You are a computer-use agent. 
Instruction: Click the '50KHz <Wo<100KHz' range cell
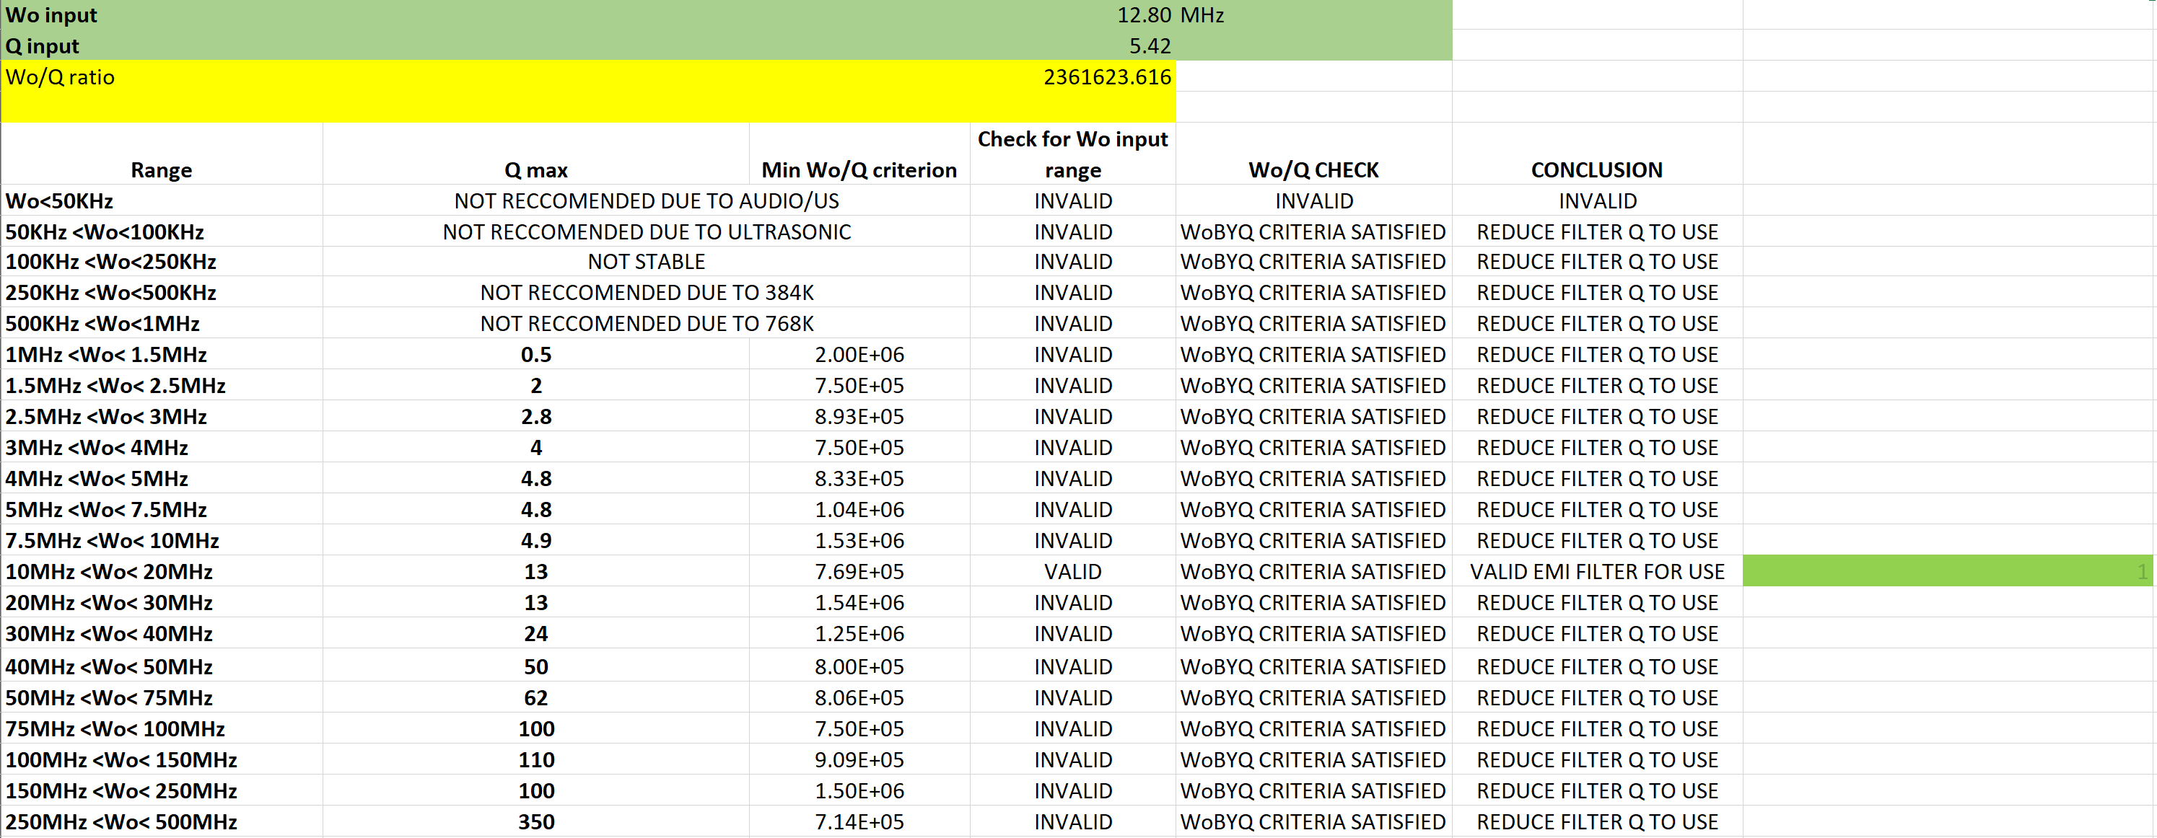pos(162,232)
